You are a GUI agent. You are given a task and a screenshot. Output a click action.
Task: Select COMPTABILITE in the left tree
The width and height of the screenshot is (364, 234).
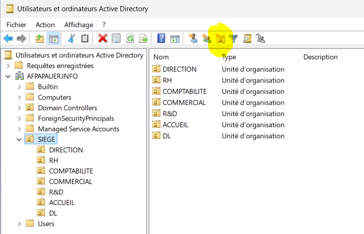coord(71,171)
